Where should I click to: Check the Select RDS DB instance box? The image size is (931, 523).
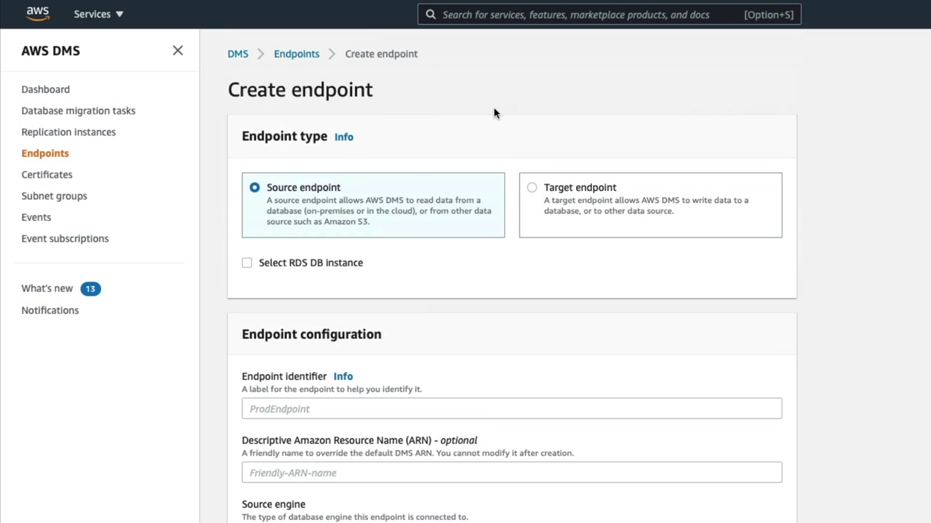247,263
